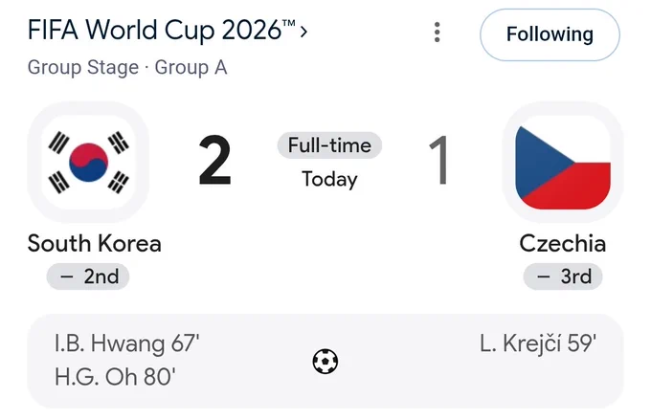This screenshot has height=420, width=651.
Task: Toggle the Following button
Action: [x=550, y=34]
